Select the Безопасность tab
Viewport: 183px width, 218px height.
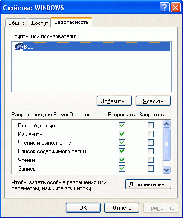pos(71,22)
